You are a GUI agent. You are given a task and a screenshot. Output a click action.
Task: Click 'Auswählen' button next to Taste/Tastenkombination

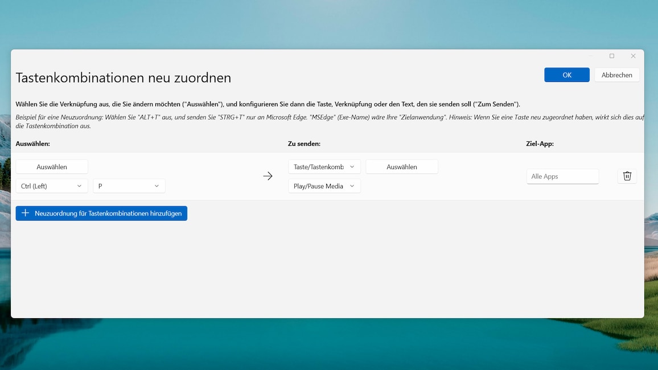[402, 167]
